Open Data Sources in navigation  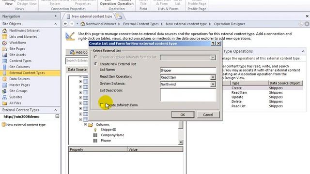click(x=19, y=79)
